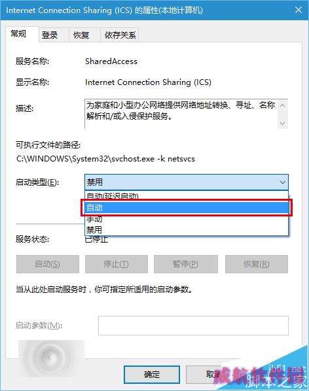Confirm with the 确定 button

click(152, 375)
